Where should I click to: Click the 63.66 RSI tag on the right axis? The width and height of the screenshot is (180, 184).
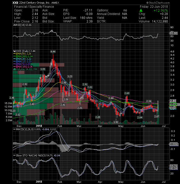(x=174, y=33)
